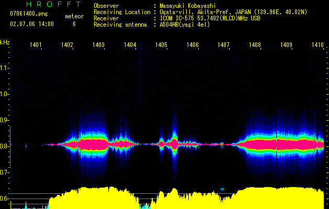Click the 0.8 kHz axis label
329x209 pixels.
coord(4,146)
